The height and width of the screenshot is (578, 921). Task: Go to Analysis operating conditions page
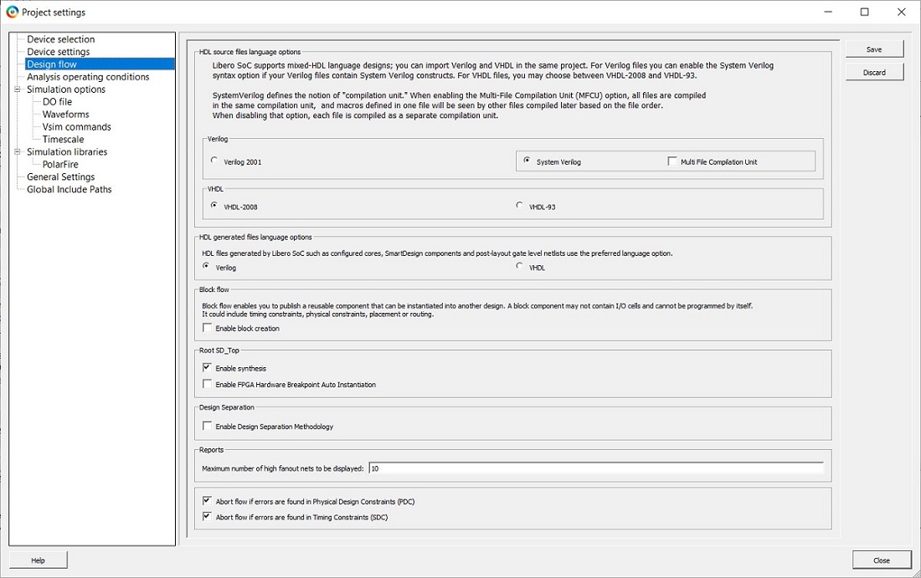[x=88, y=77]
